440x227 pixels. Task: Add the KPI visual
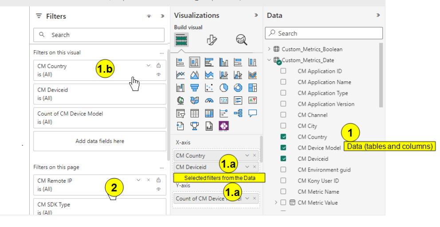tap(252, 100)
